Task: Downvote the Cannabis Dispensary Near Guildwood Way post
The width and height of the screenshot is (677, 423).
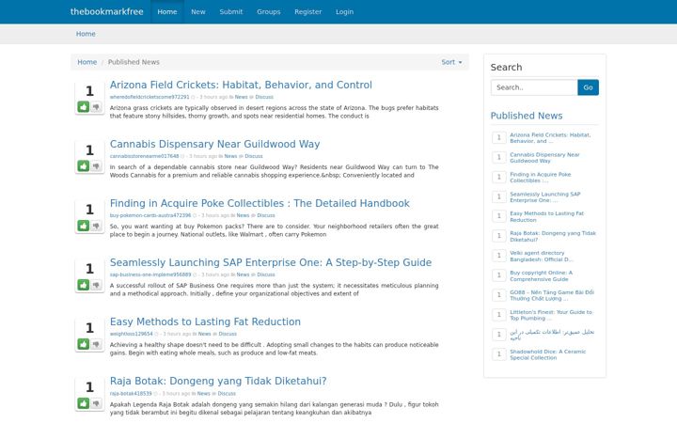Action: click(x=96, y=165)
